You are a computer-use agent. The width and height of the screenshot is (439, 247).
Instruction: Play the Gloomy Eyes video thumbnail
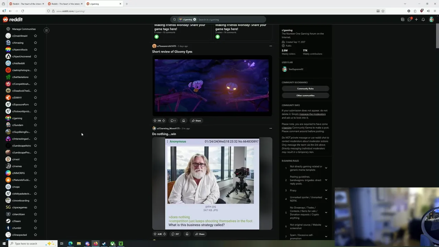coord(212,85)
